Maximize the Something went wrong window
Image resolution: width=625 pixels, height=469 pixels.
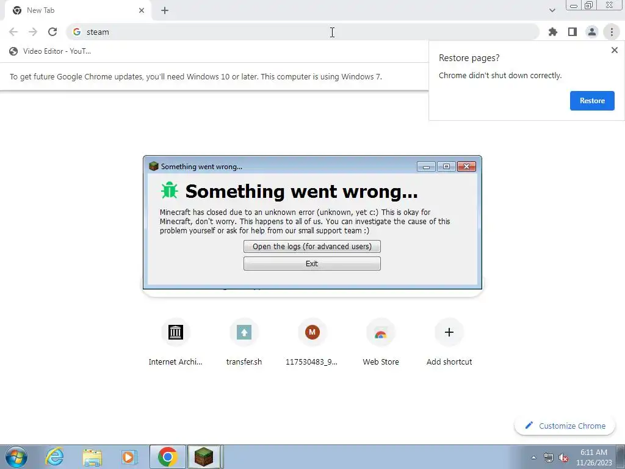point(446,166)
